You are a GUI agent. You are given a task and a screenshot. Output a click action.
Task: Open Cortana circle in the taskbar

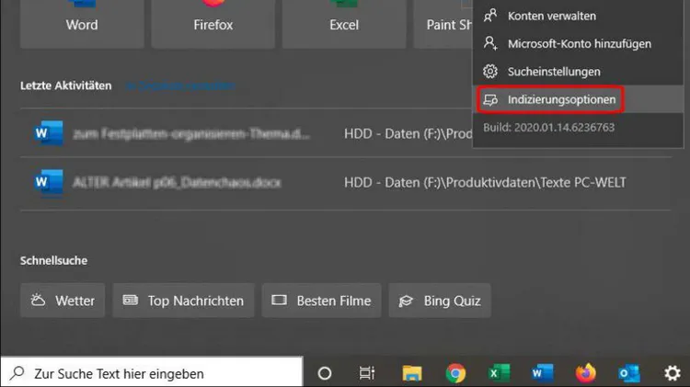[325, 373]
